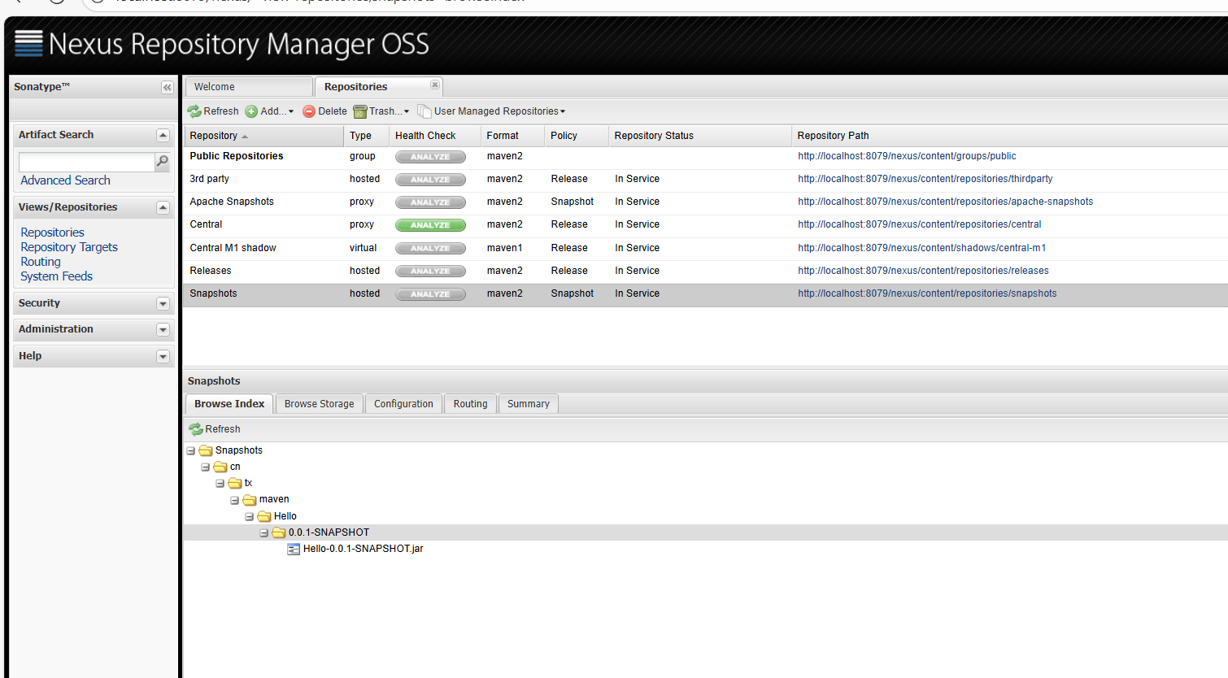
Task: Click the tx folder icon
Action: (235, 483)
